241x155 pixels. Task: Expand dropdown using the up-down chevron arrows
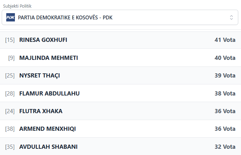click(x=231, y=18)
